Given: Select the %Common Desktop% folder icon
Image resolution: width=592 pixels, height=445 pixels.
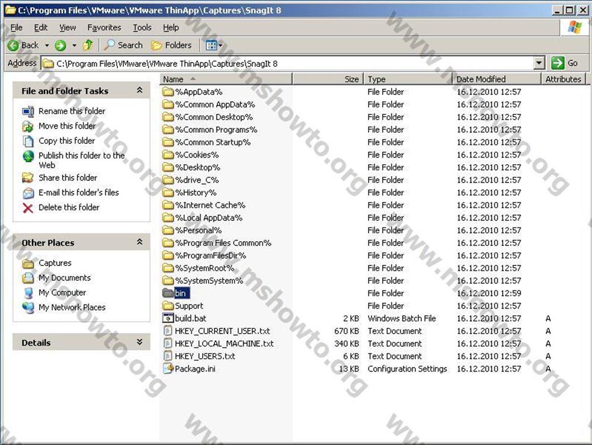Looking at the screenshot, I should pos(168,117).
